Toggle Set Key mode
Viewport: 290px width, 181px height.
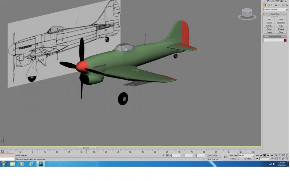[233, 159]
